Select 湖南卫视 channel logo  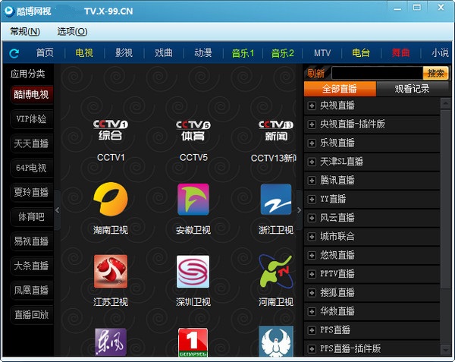point(111,200)
